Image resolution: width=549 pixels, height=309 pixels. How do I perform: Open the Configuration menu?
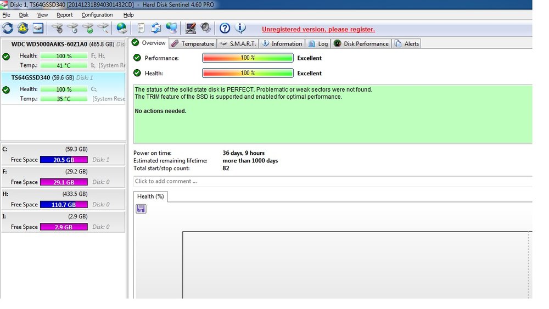click(97, 15)
